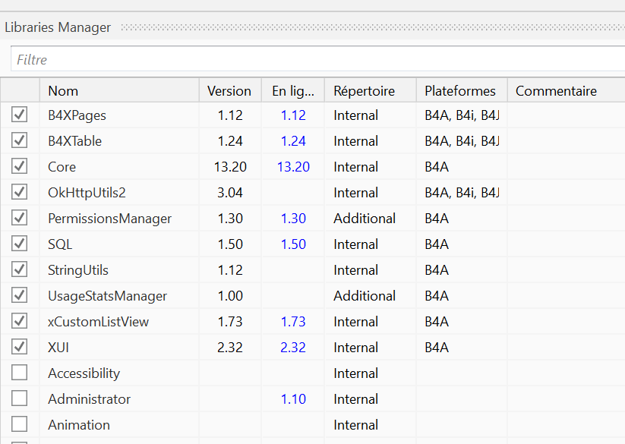The height and width of the screenshot is (444, 625).
Task: Open online 1.73 link for xCustomListView
Action: tap(293, 321)
